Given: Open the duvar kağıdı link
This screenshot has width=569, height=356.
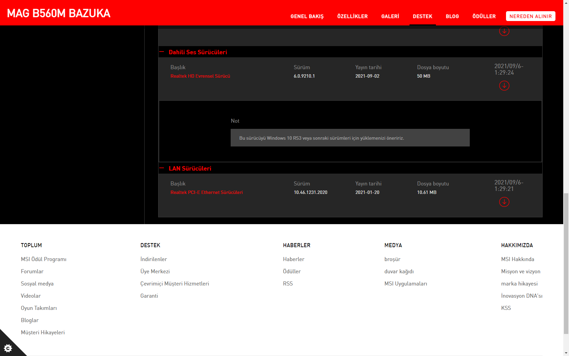Looking at the screenshot, I should (x=399, y=271).
